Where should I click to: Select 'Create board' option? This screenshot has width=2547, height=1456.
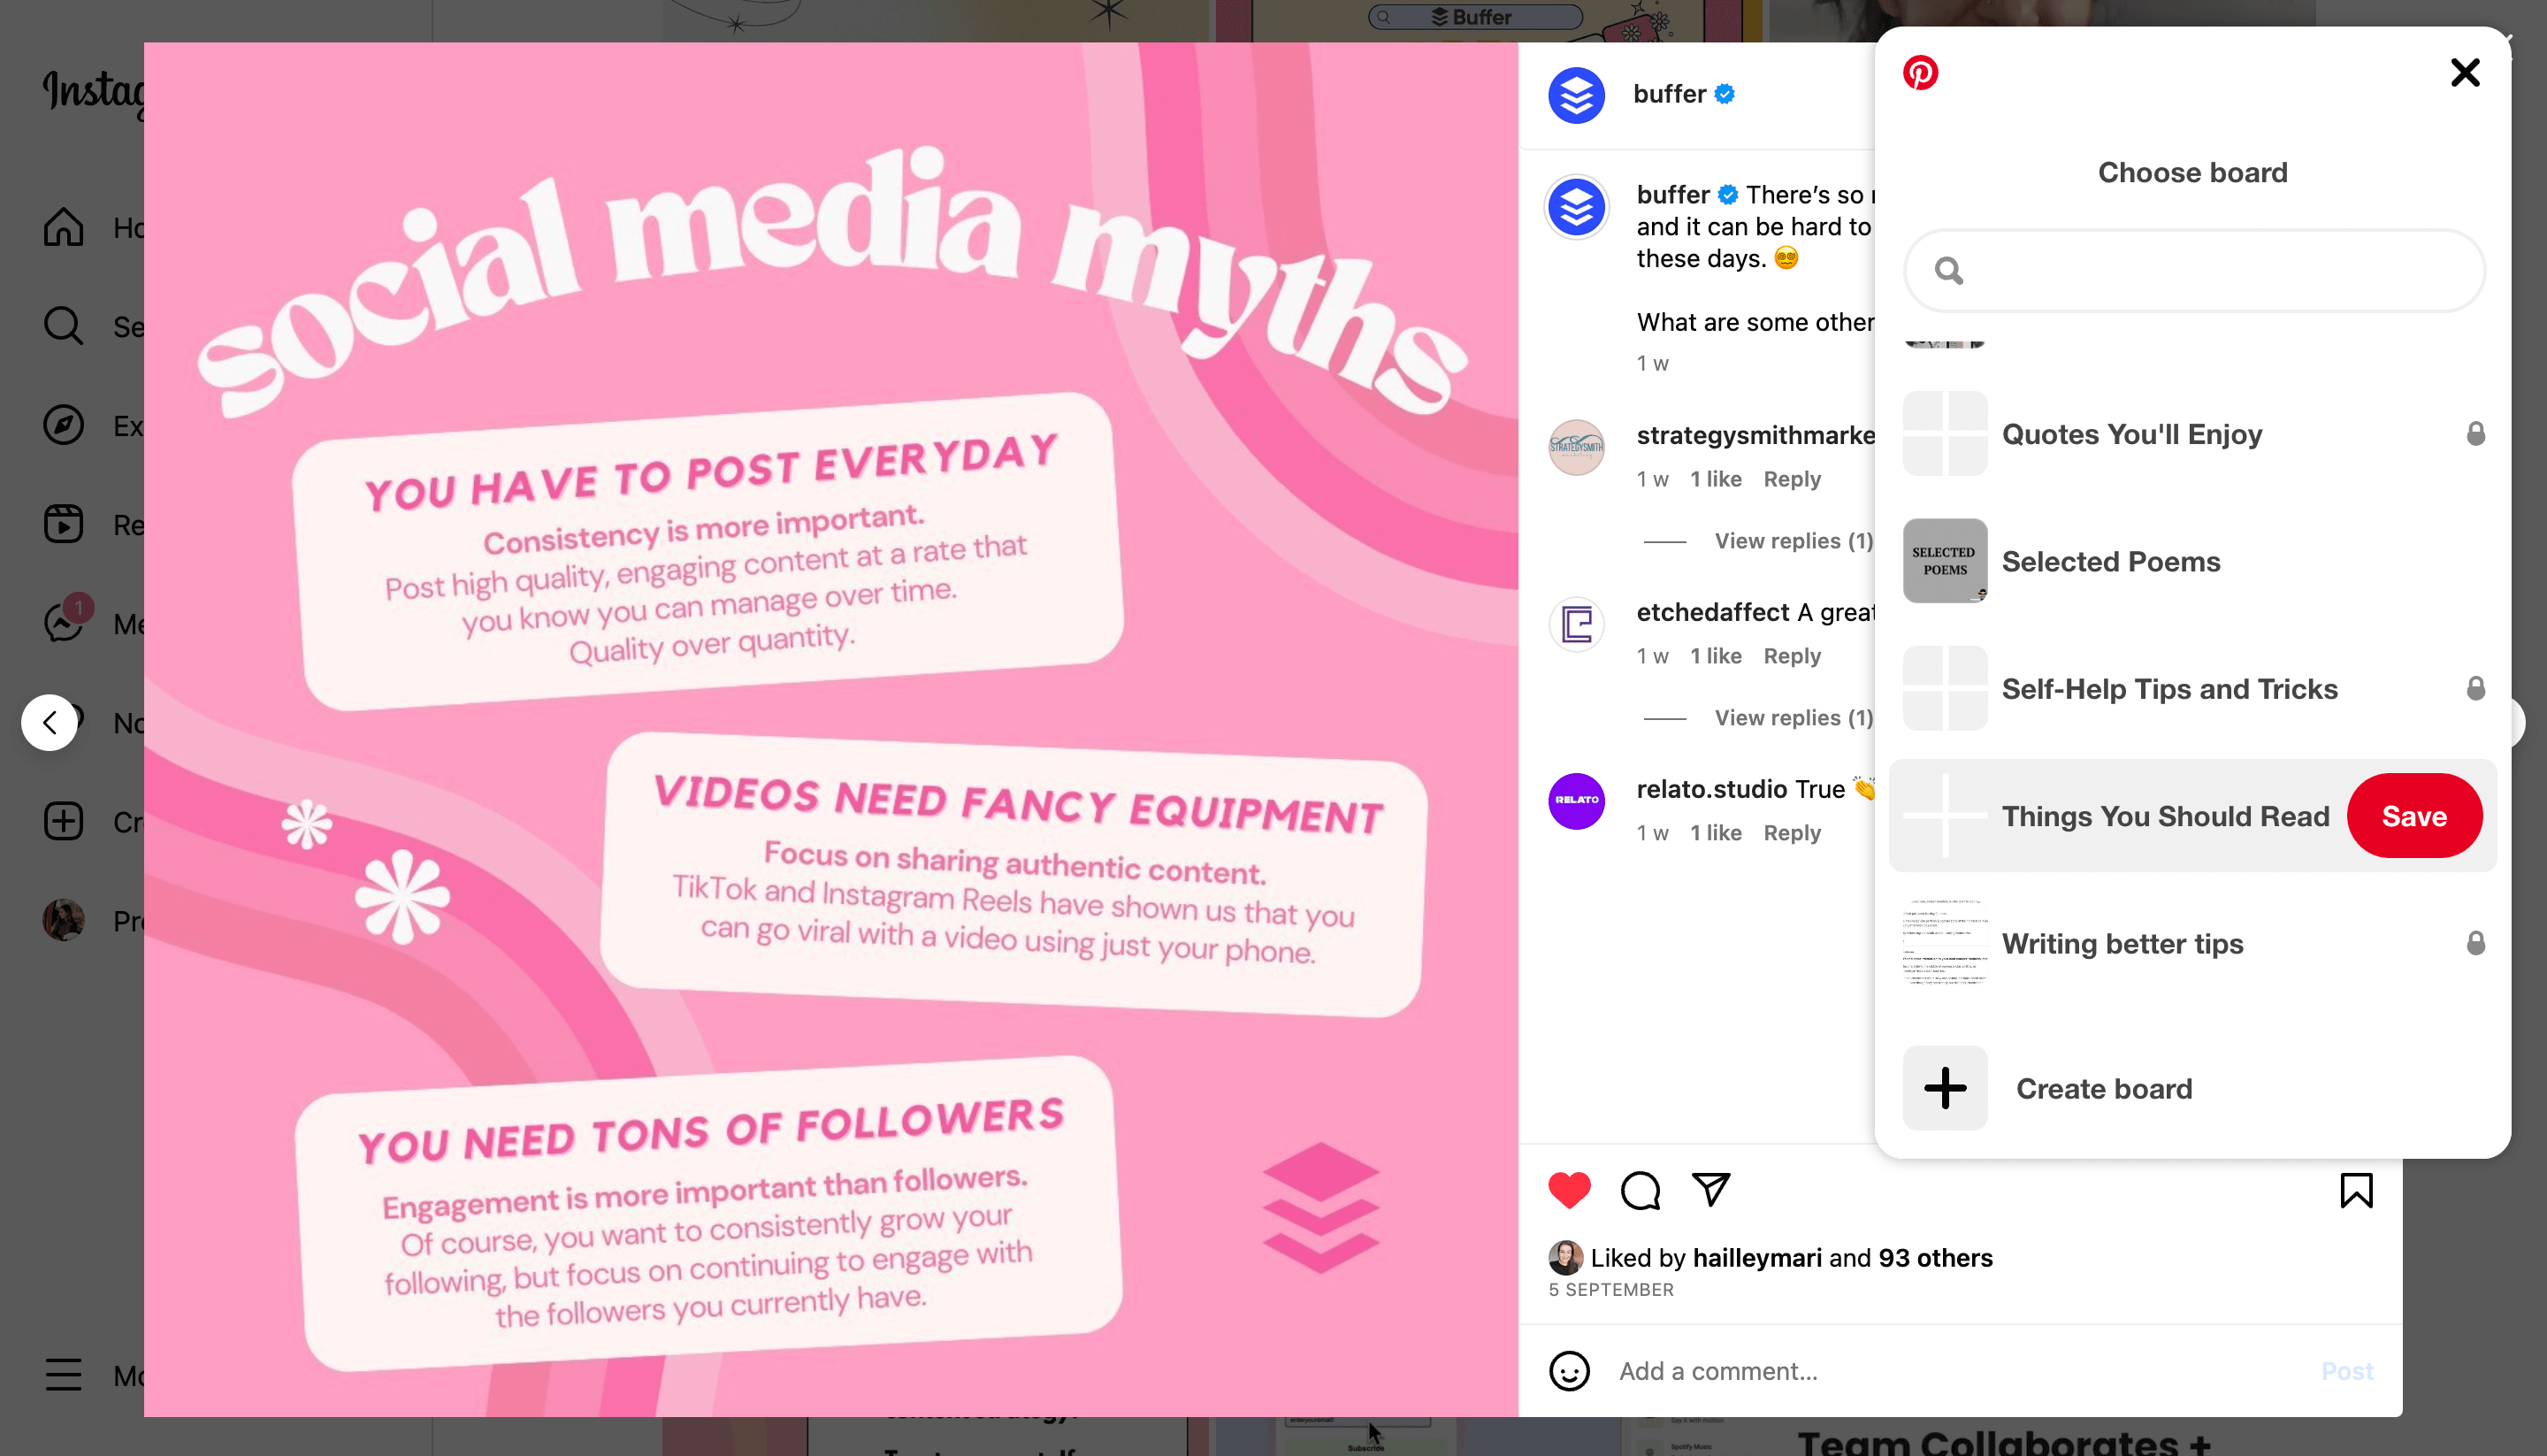pyautogui.click(x=2107, y=1089)
